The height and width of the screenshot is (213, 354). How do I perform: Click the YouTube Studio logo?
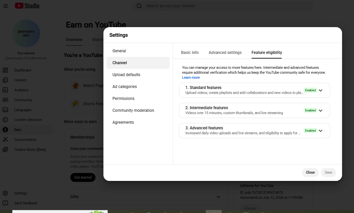[x=27, y=6]
